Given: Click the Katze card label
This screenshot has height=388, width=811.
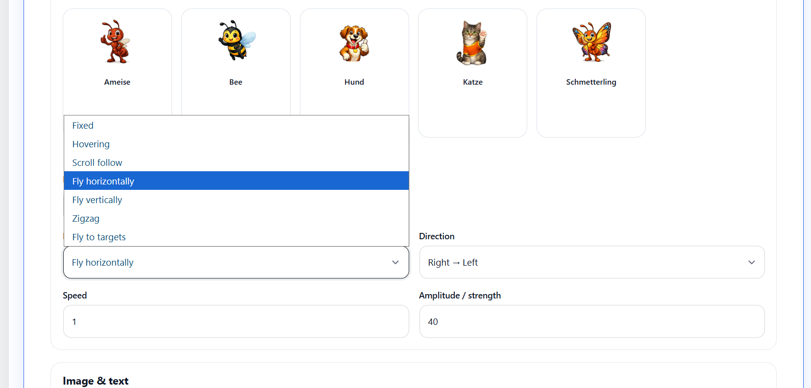Looking at the screenshot, I should [472, 82].
